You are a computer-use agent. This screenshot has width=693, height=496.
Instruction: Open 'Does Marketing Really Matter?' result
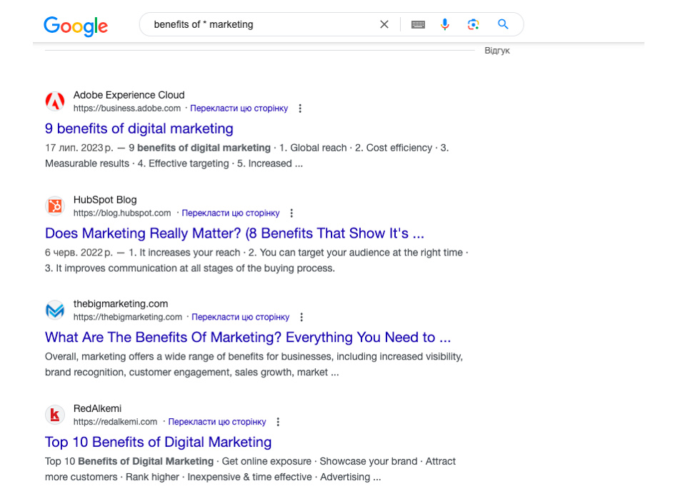(234, 233)
